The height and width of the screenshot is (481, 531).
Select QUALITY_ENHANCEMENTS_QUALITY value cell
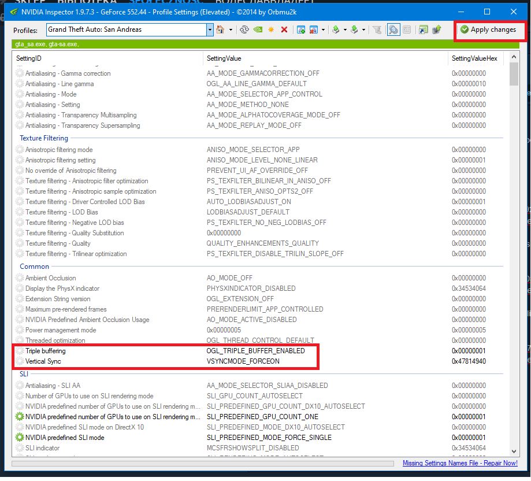click(263, 243)
